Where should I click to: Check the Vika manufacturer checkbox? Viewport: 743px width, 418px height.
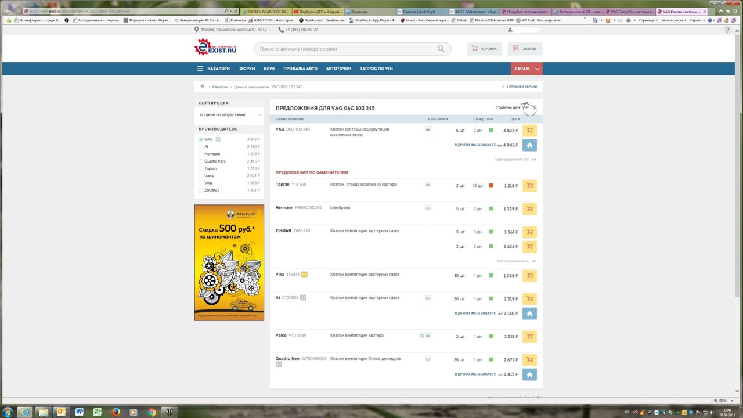[201, 183]
